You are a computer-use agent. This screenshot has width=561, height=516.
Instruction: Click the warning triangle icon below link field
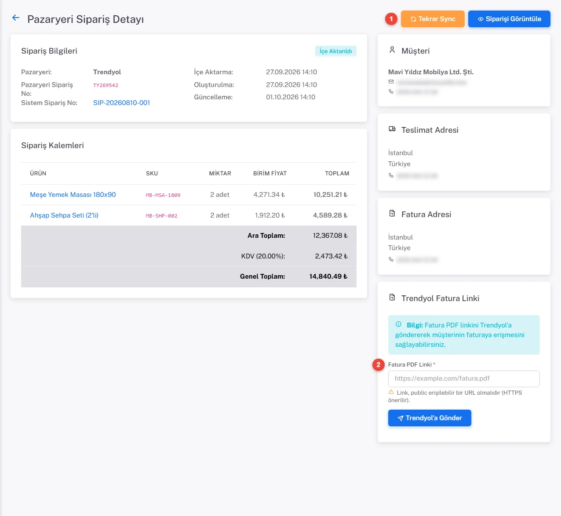pos(391,392)
